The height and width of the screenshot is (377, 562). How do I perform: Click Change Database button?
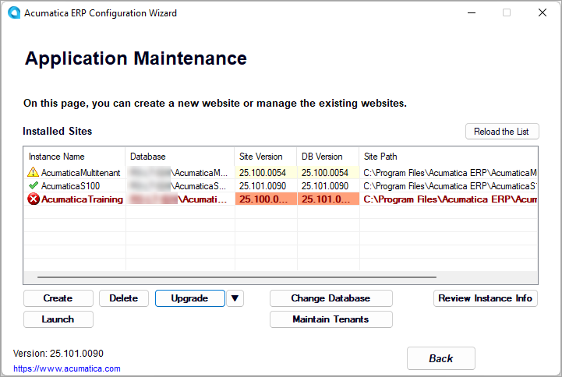coord(330,298)
